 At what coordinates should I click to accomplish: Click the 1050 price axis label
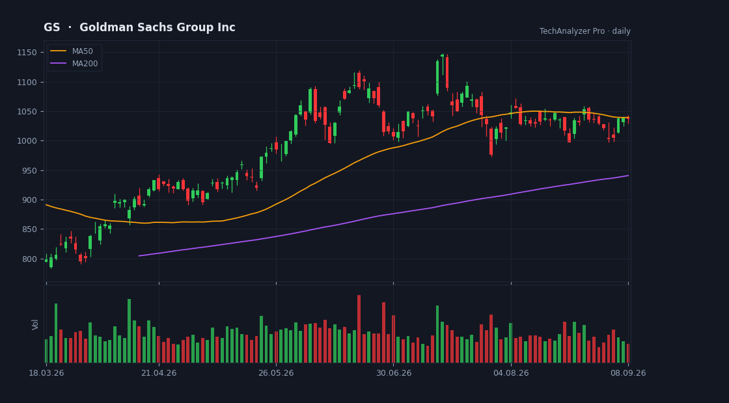point(28,111)
